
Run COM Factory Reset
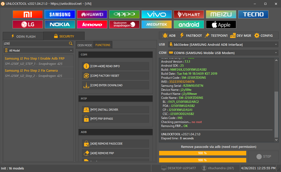click(116, 76)
